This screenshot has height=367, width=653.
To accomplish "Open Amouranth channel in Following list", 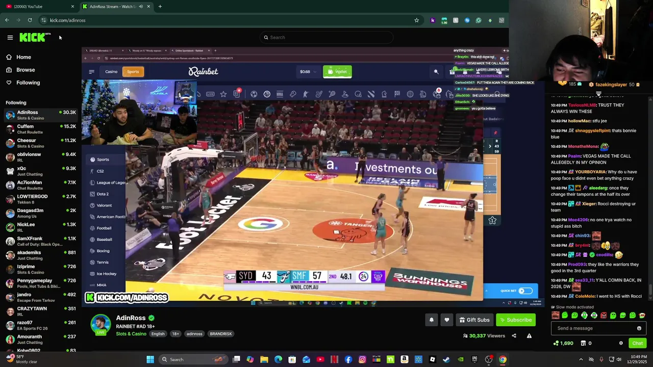I will pos(41,339).
